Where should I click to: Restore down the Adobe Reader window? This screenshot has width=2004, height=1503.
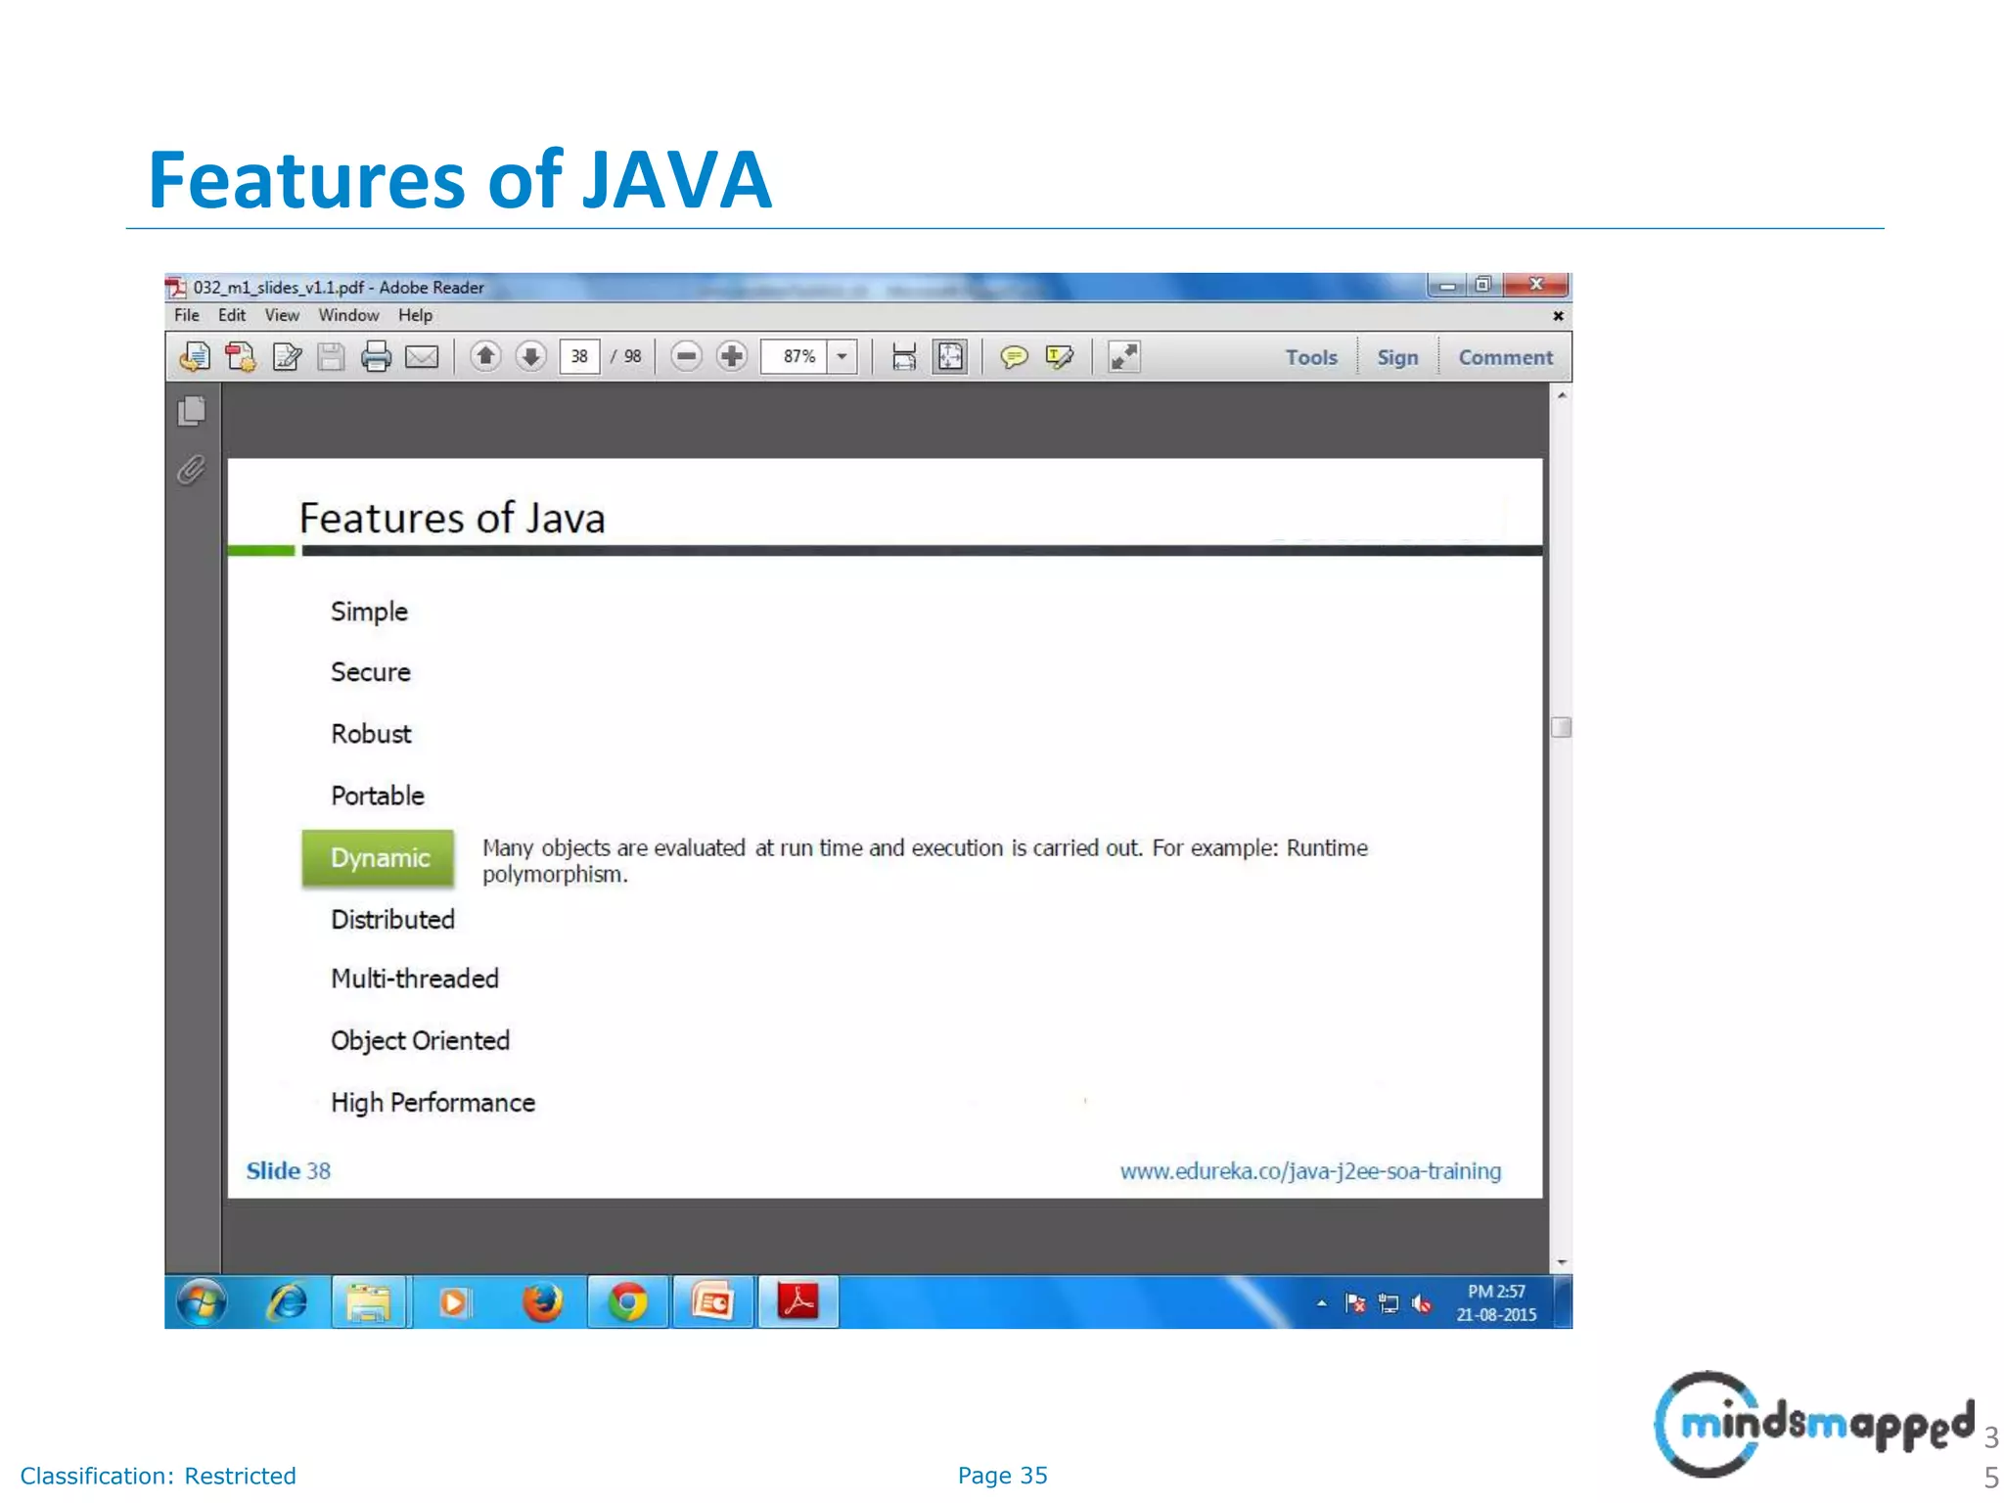[1484, 285]
